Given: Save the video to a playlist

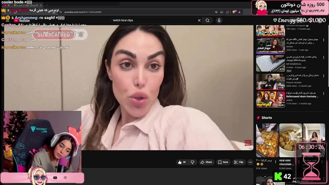Looking at the screenshot, I should tap(223, 162).
